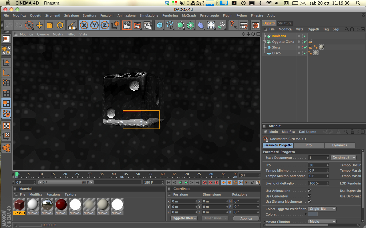Toggle Usa Generatori checkbox
This screenshot has height=228, width=366.
(x=309, y=196)
